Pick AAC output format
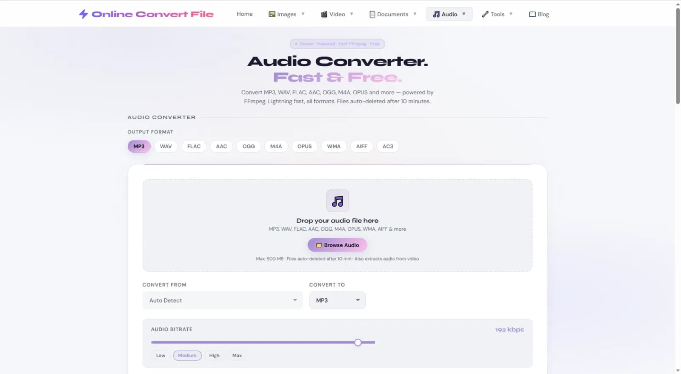The height and width of the screenshot is (374, 681). coord(221,146)
